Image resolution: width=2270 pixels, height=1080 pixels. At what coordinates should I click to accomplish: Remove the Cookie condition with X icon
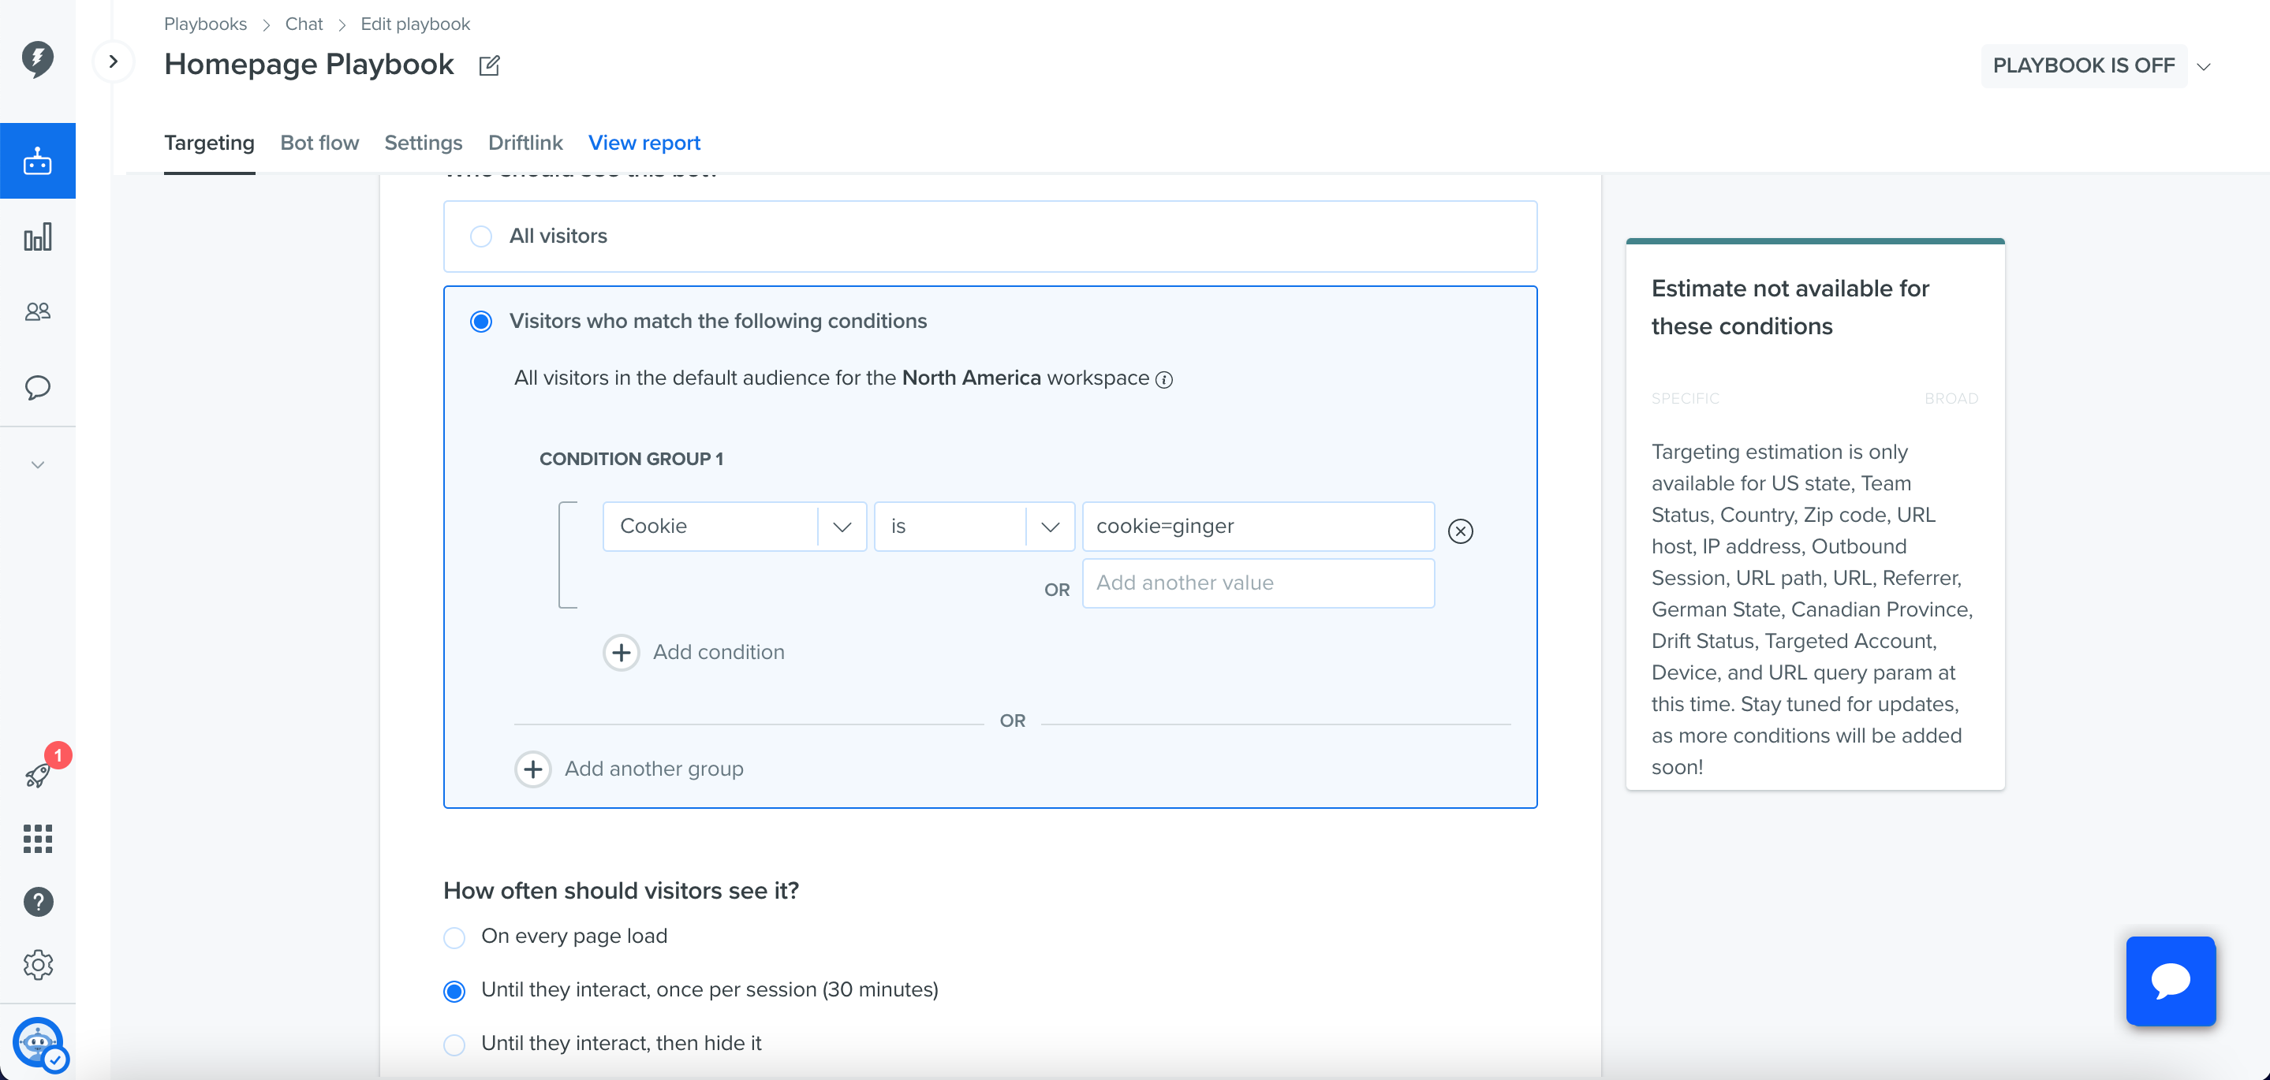[1460, 531]
